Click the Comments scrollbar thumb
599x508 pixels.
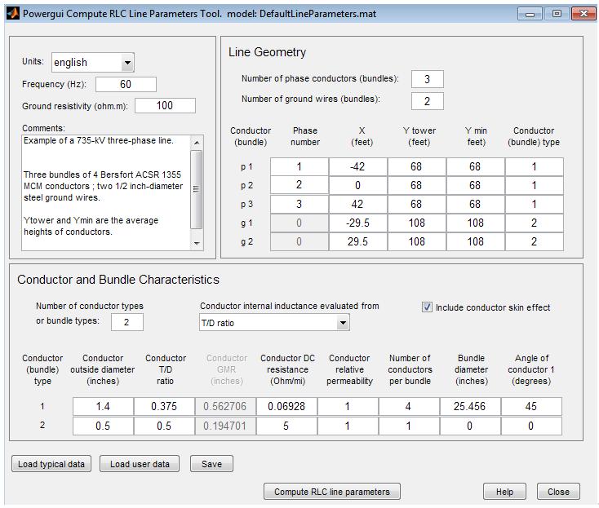point(197,189)
